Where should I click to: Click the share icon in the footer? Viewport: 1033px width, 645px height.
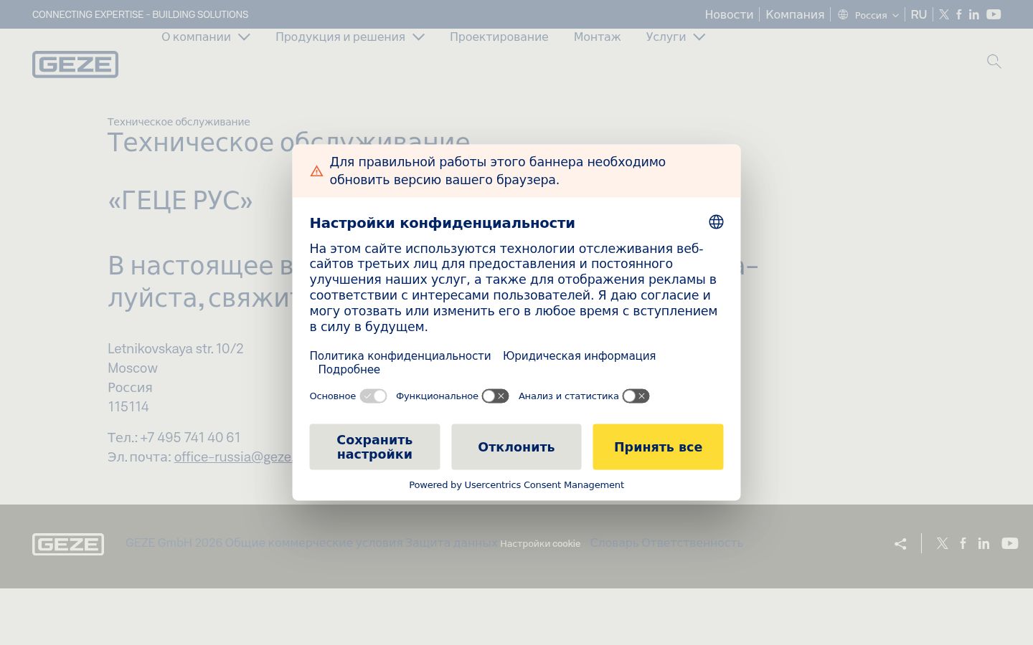coord(900,544)
